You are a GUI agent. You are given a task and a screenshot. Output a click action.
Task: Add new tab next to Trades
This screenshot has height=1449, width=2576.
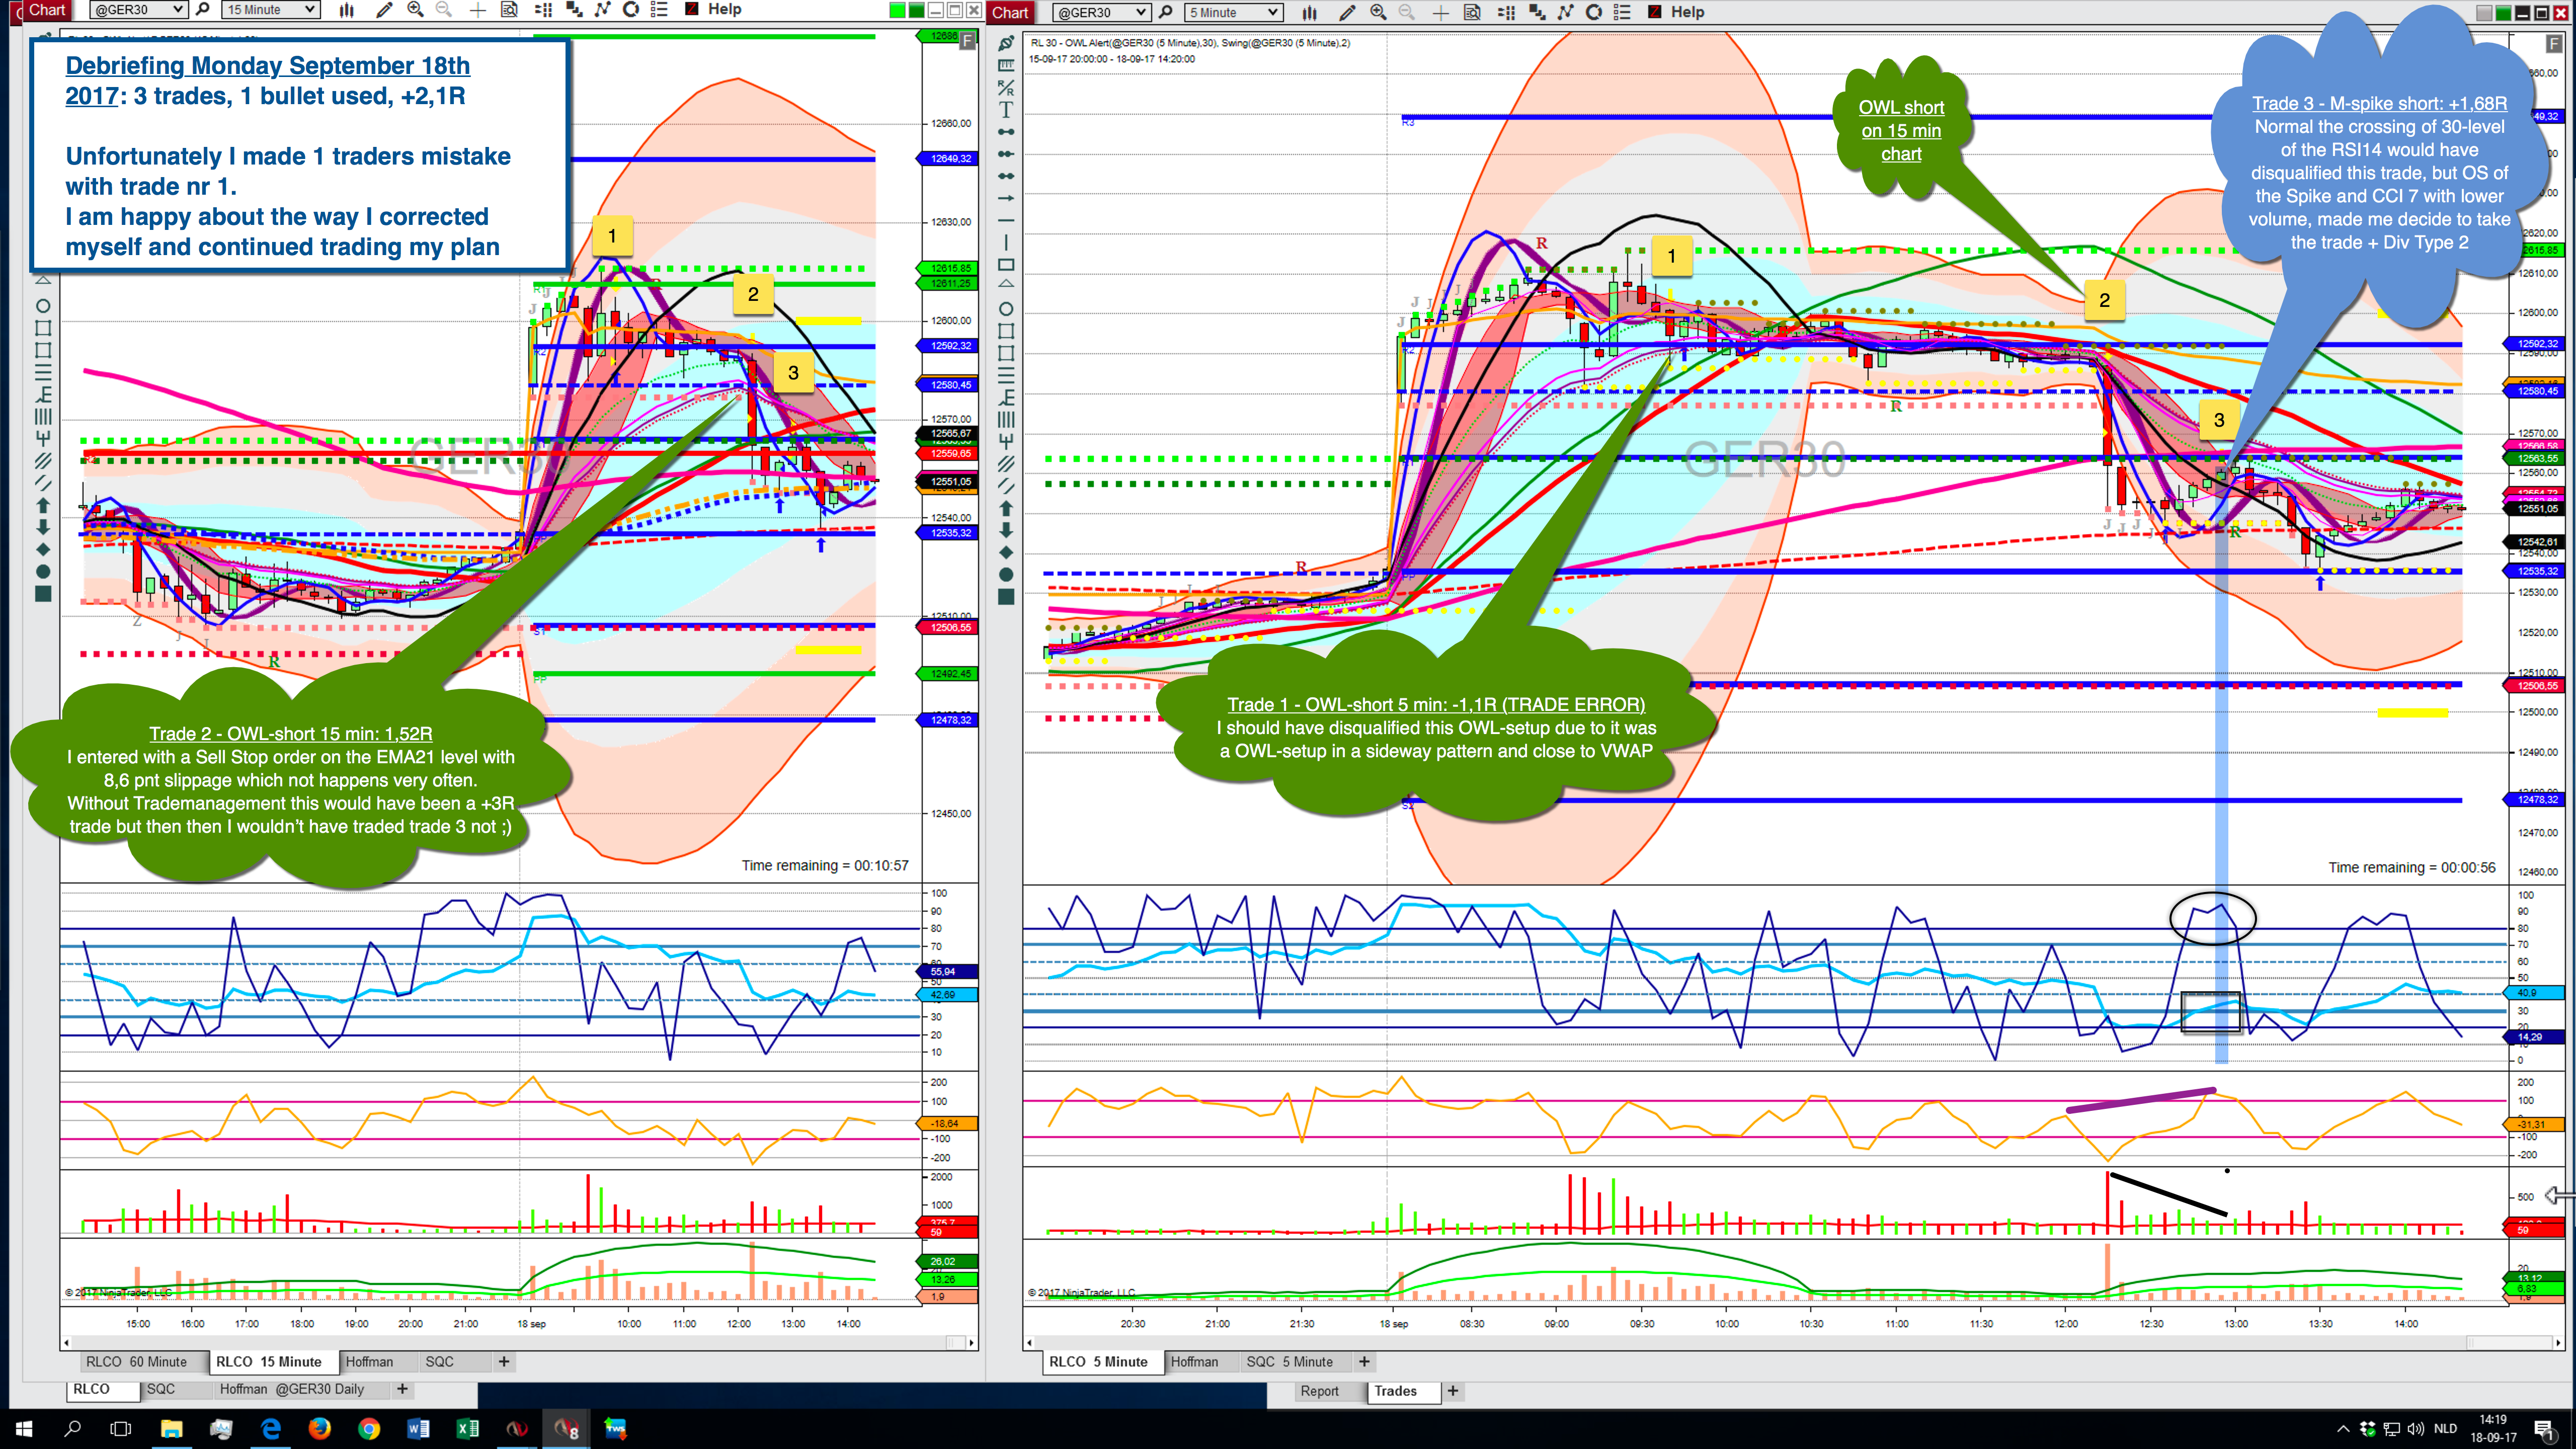(x=1453, y=1391)
